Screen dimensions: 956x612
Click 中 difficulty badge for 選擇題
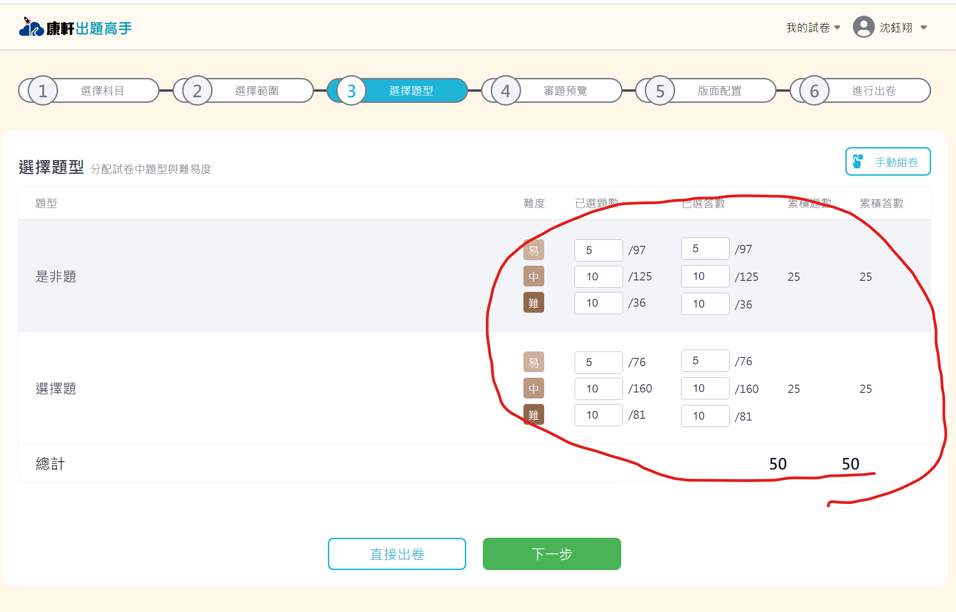pos(534,388)
